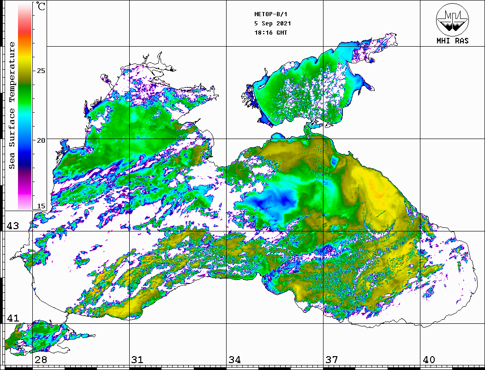Click longitude label 37
The height and width of the screenshot is (370, 485).
tap(332, 360)
